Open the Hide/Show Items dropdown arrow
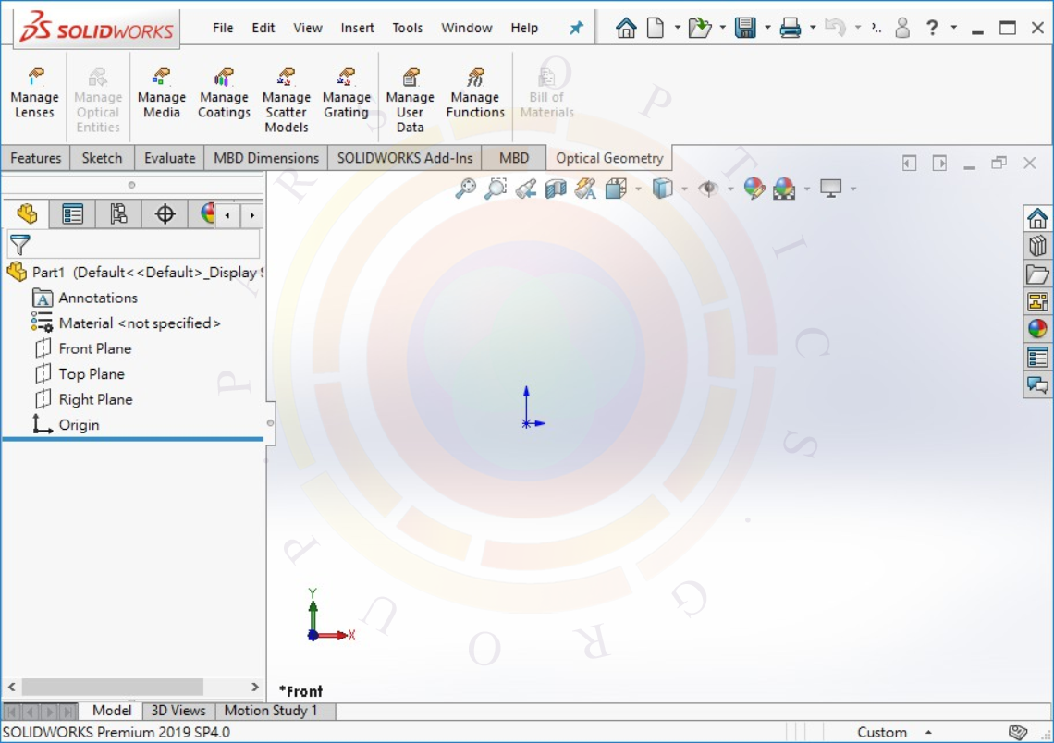 point(730,189)
